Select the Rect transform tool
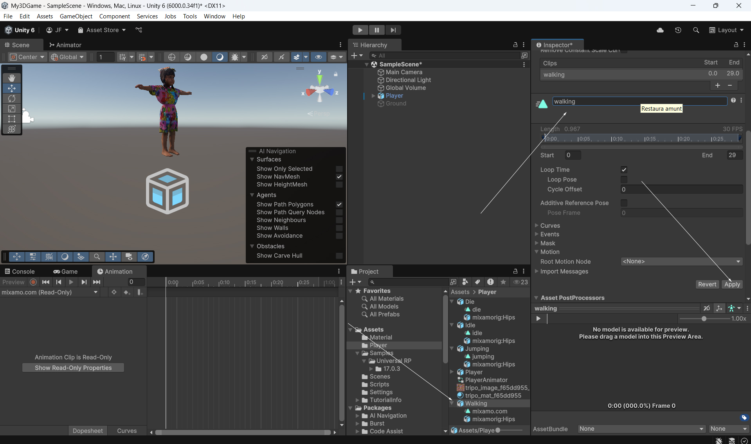This screenshot has width=751, height=444. point(12,119)
